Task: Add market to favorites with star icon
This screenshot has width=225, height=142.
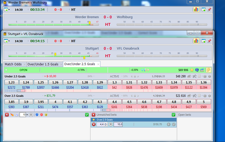Action: click(x=192, y=70)
